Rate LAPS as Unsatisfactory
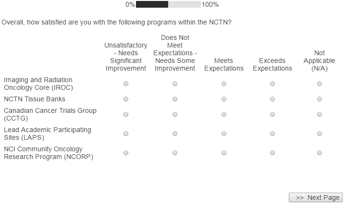The width and height of the screenshot is (345, 208). [126, 134]
